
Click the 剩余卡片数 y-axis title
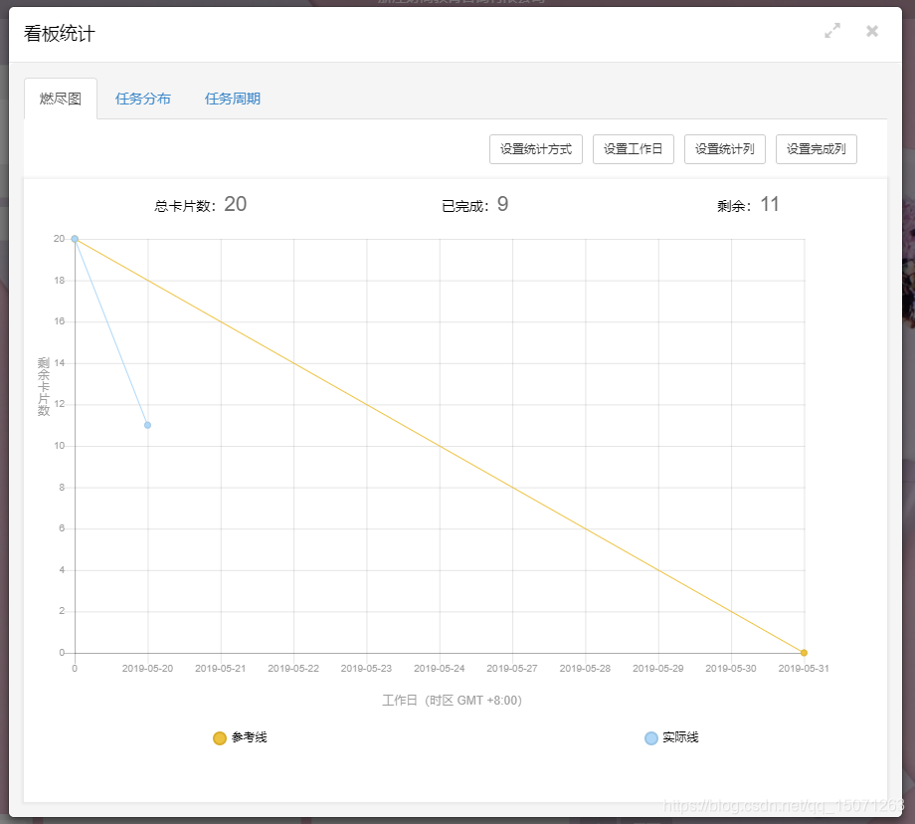tap(44, 386)
